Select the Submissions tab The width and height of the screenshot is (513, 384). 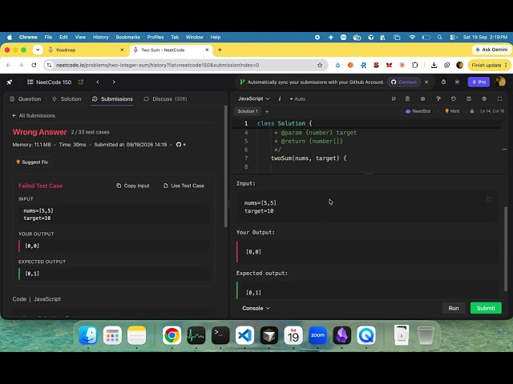tap(112, 99)
